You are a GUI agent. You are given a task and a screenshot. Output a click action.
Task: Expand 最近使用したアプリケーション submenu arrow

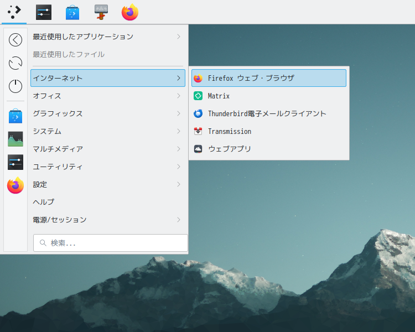click(179, 37)
